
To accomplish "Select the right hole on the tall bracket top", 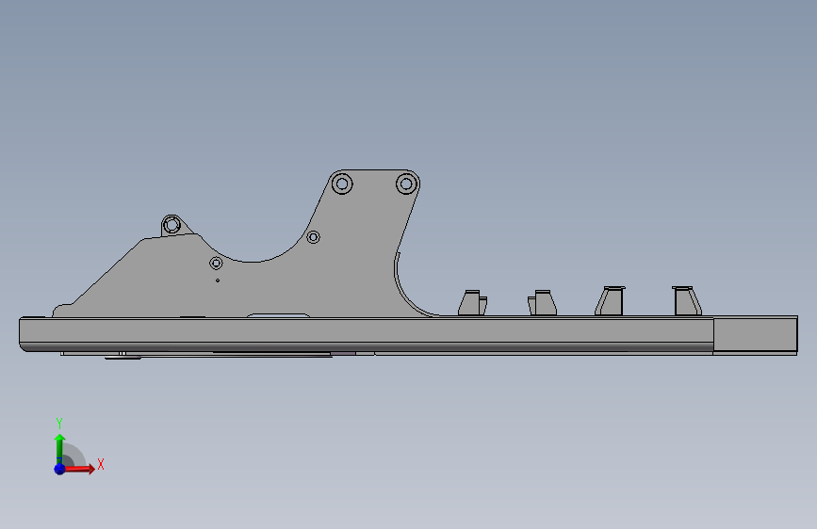I will point(406,184).
